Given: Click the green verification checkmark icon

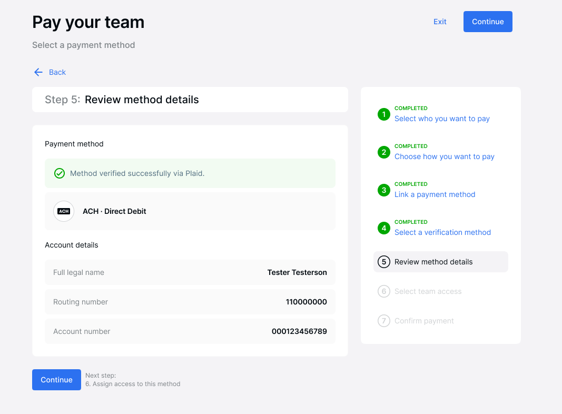Looking at the screenshot, I should point(60,173).
